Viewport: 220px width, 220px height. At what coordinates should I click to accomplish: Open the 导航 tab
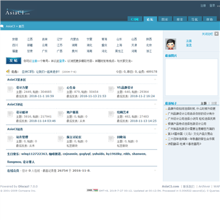coord(194,20)
